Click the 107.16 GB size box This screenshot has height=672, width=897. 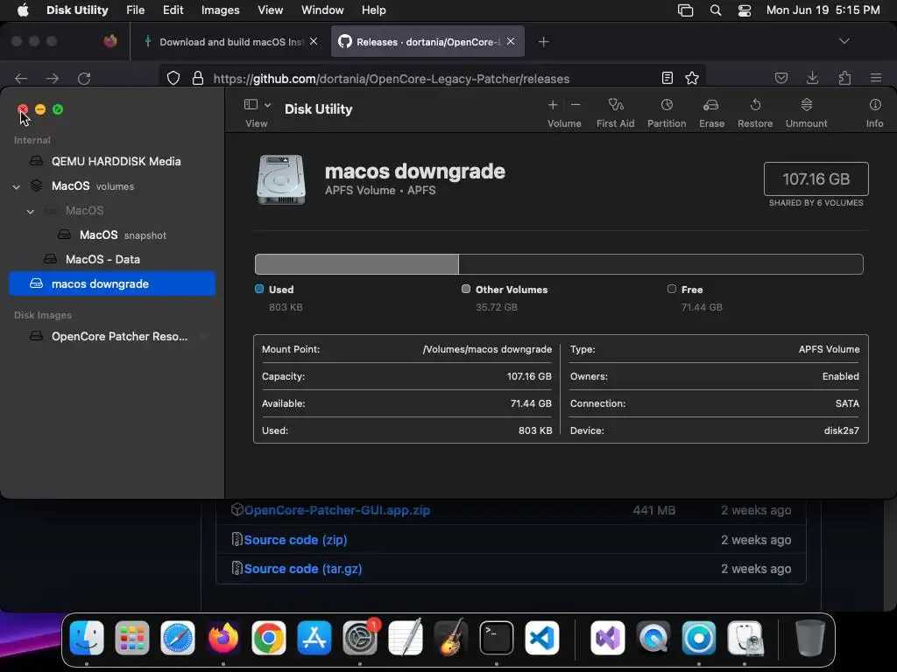816,178
